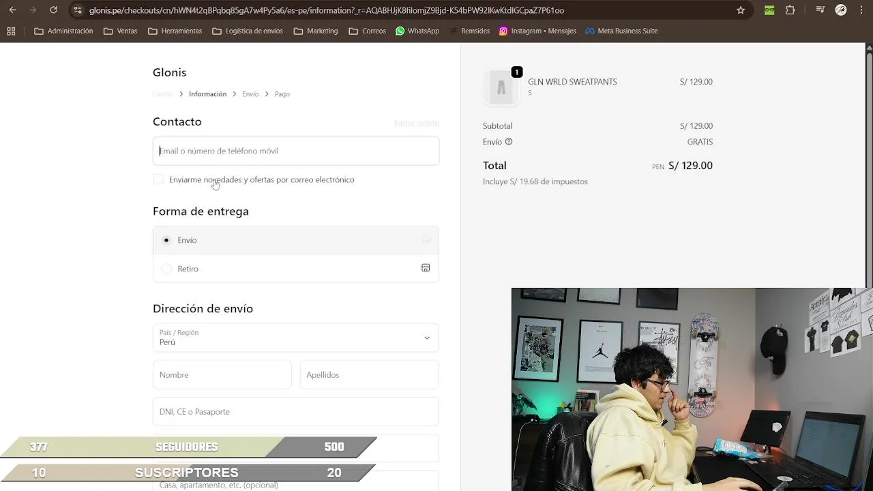873x491 pixels.
Task: Click the GLN WRLD SWEATPANTS product name
Action: (x=572, y=82)
